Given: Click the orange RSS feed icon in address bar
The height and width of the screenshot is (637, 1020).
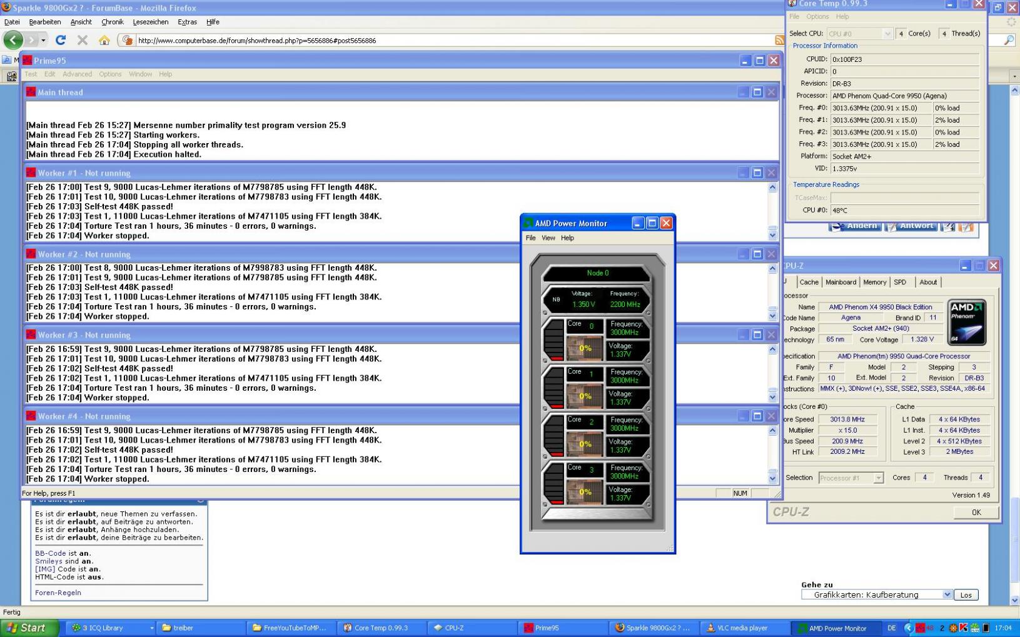Looking at the screenshot, I should tap(779, 40).
